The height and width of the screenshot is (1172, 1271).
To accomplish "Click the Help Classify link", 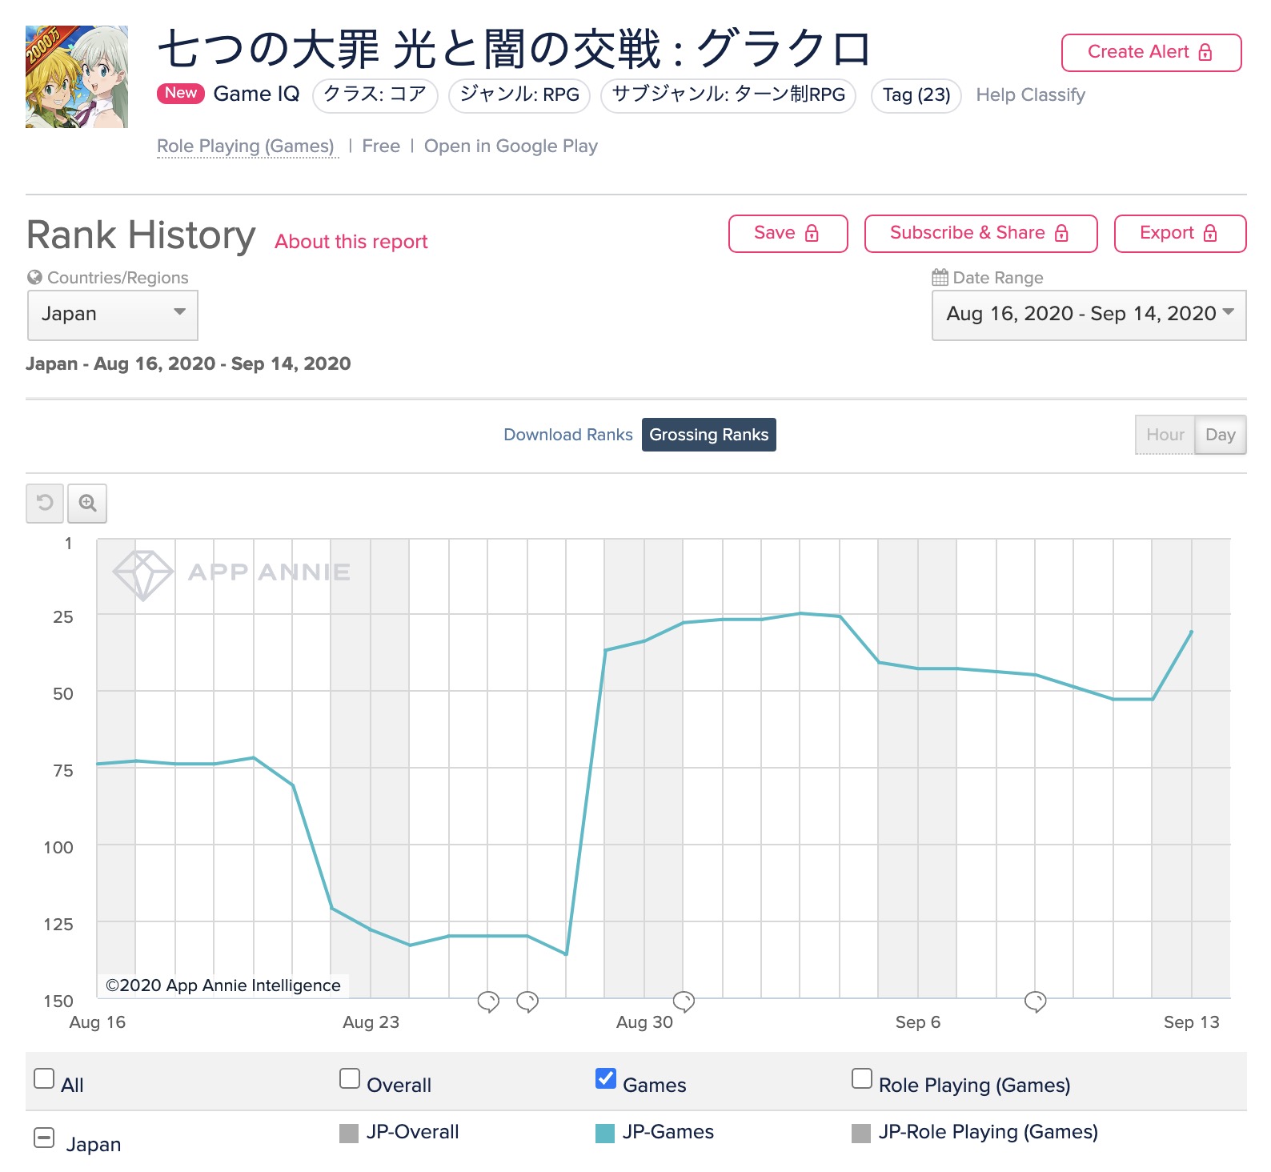I will (1031, 95).
